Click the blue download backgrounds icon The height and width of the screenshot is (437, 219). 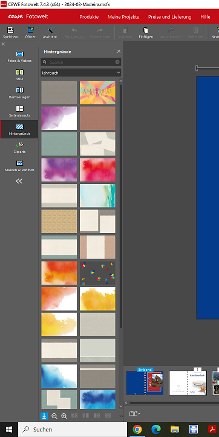[x=44, y=416]
